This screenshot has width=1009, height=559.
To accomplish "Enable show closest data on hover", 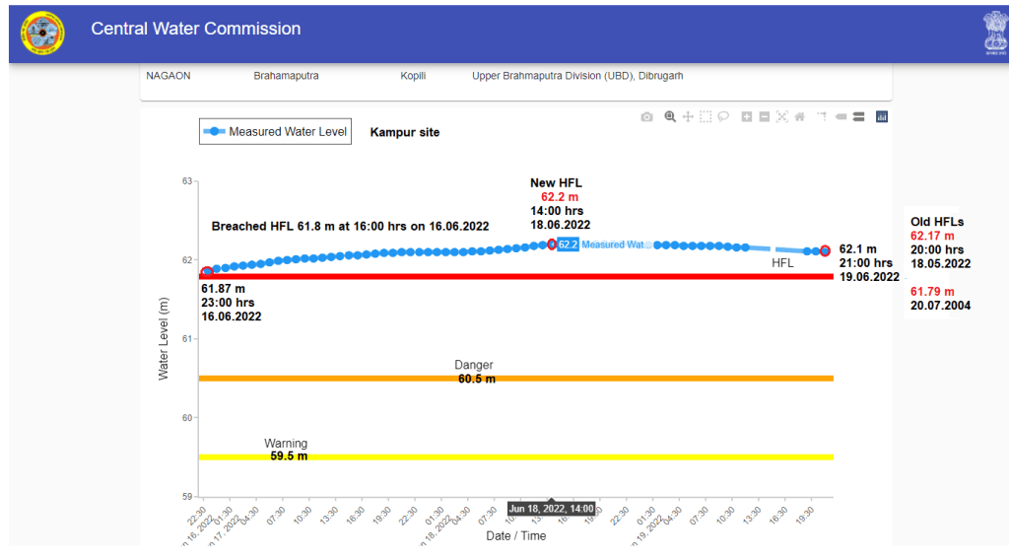I will 841,116.
